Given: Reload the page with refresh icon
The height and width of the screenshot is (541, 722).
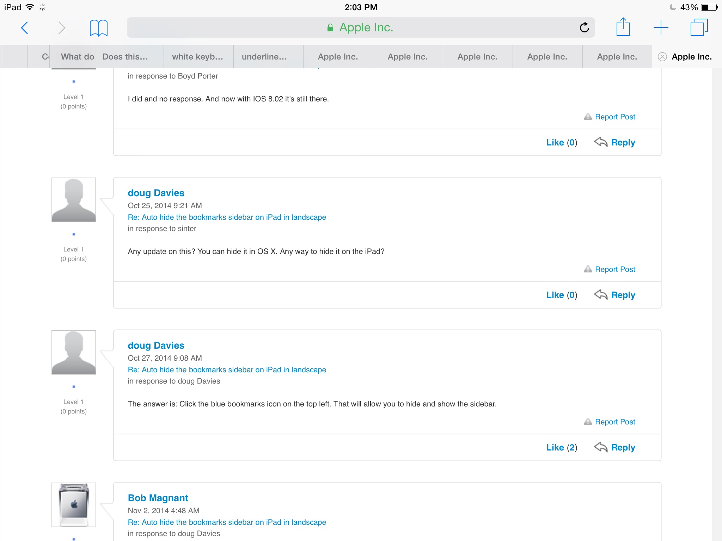Looking at the screenshot, I should pyautogui.click(x=584, y=27).
